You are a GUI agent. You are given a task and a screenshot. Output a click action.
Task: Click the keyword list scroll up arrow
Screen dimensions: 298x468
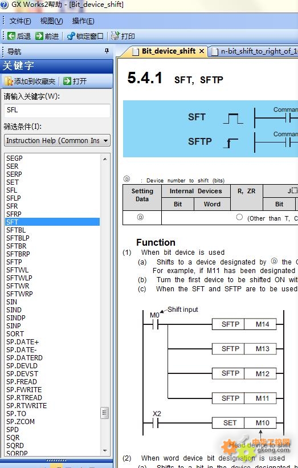point(105,159)
